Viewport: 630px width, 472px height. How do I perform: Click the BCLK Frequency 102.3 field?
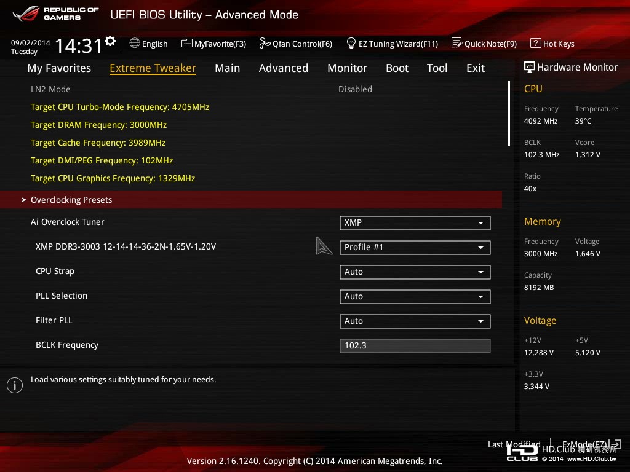415,345
